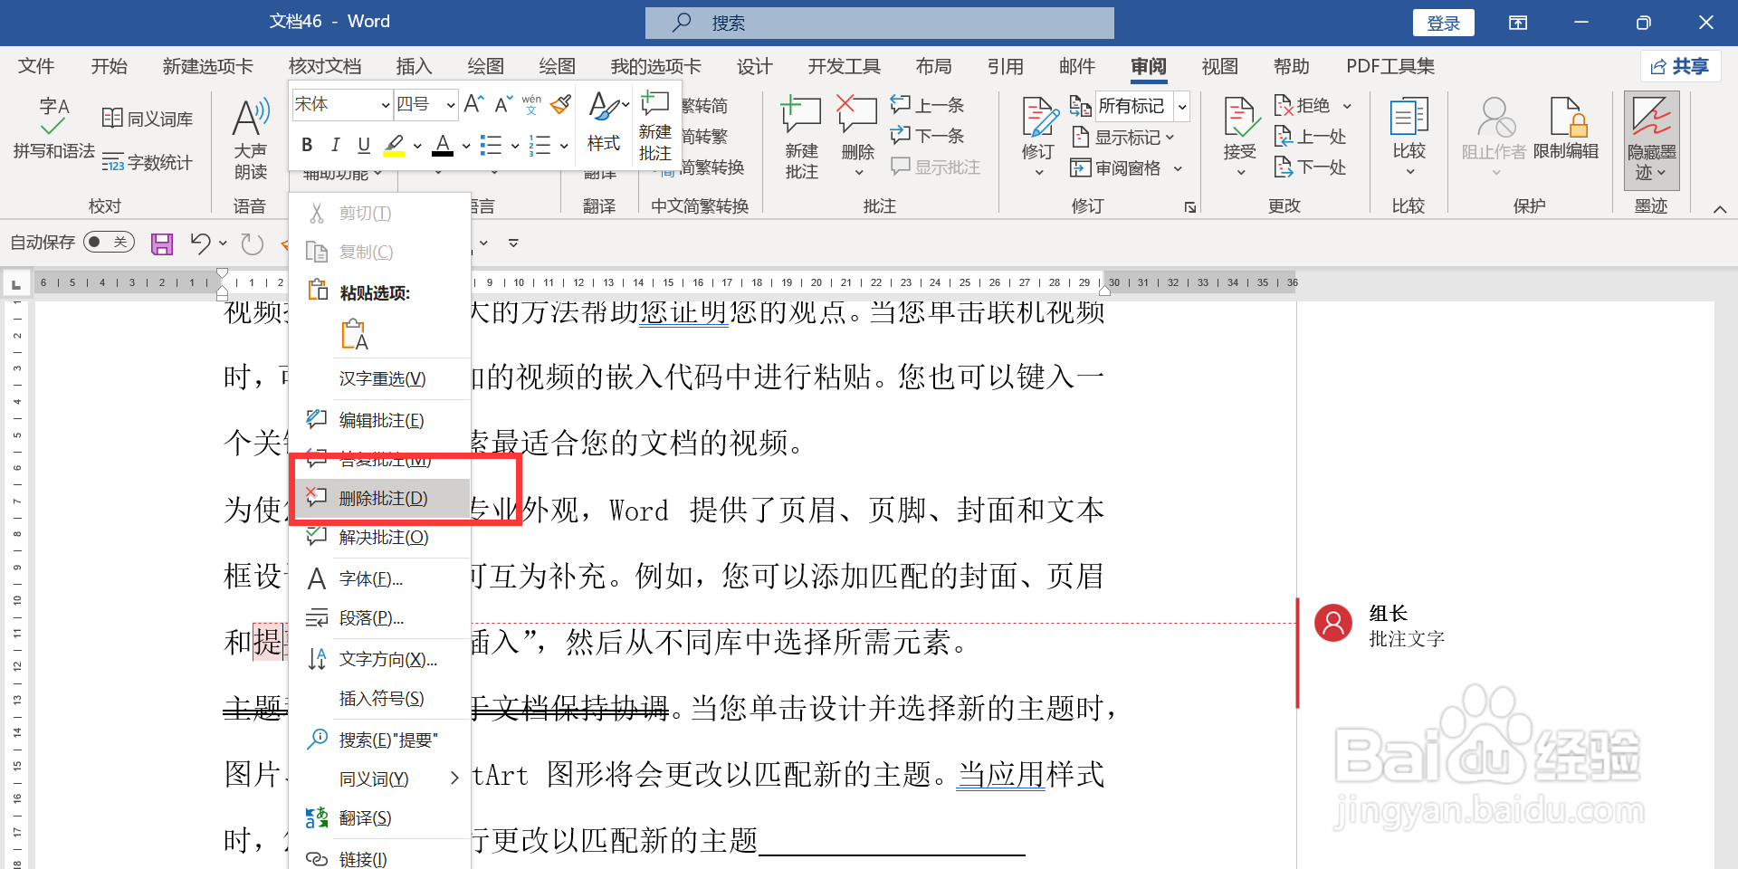Viewport: 1738px width, 869px height.
Task: Click the Reject (拒绝) change button
Action: [x=1303, y=106]
